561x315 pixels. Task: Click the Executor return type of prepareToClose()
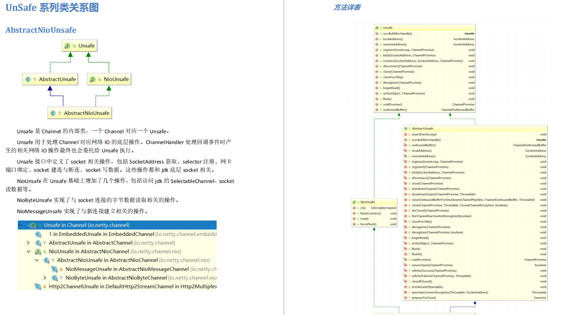(540, 298)
